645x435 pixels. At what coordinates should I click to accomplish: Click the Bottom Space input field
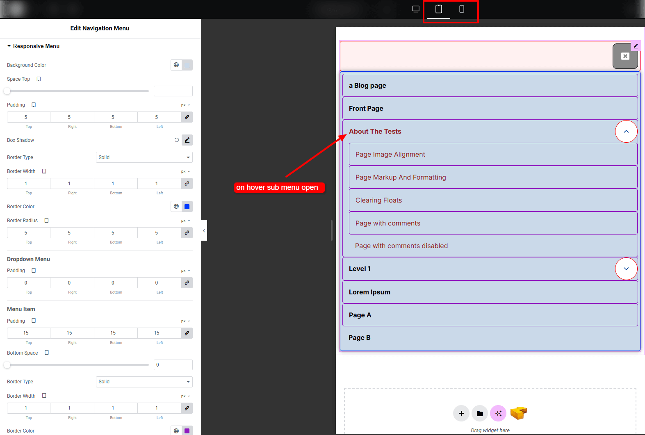coord(173,365)
